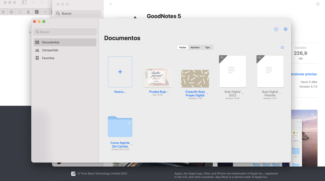Click Curso Agente Del Cambio folder name
325x181 pixels.
120,145
